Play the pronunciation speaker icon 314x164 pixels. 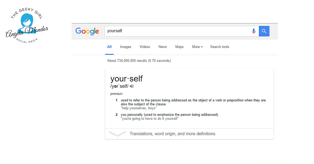tap(132, 86)
